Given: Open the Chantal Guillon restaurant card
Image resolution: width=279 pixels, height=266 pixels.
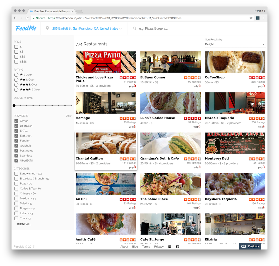Looking at the screenshot, I should pyautogui.click(x=106, y=151).
